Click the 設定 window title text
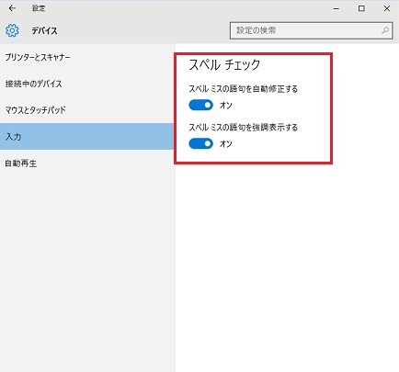This screenshot has height=372, width=399. click(39, 8)
